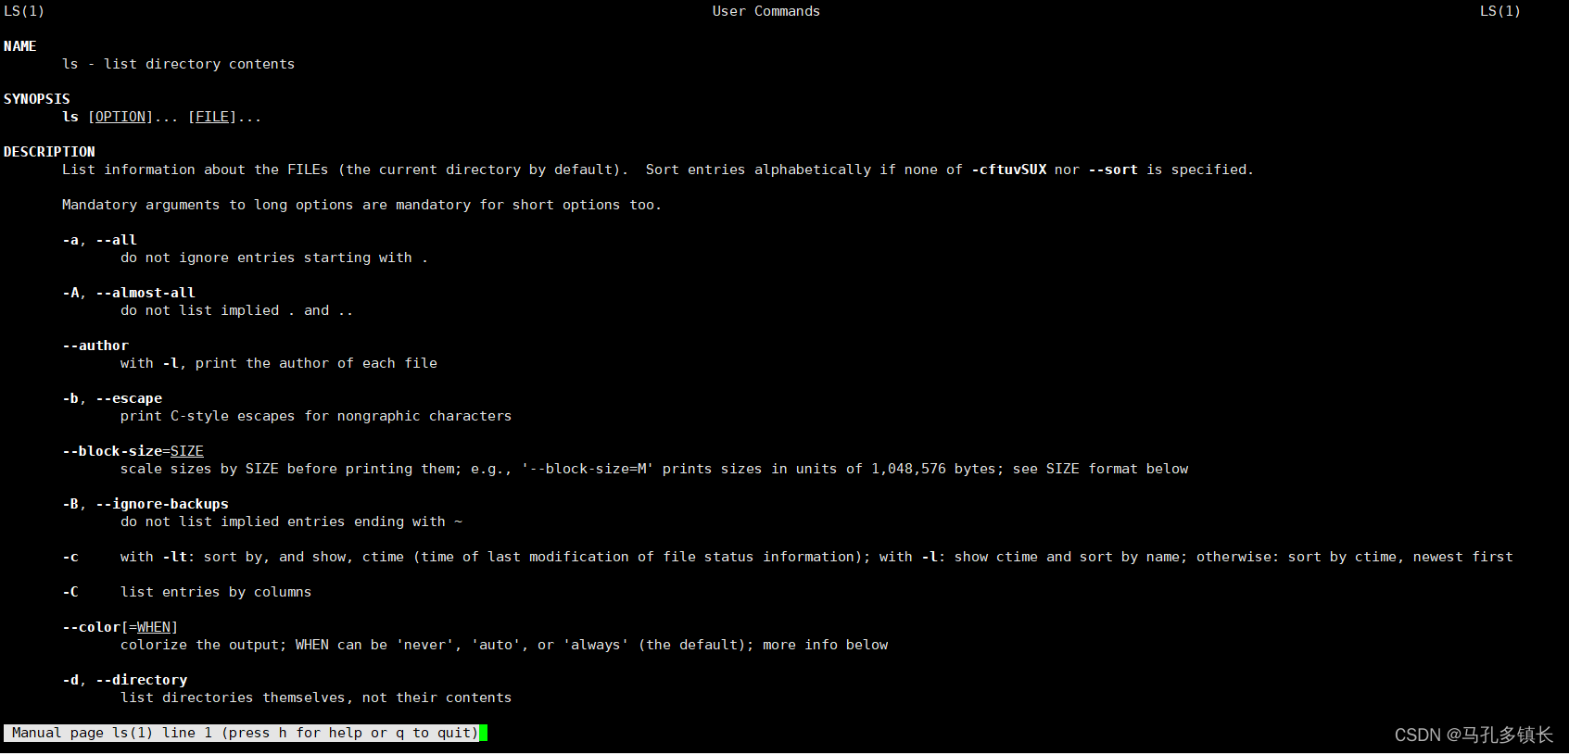Click the NAME section heading
1569x754 pixels.
point(20,46)
